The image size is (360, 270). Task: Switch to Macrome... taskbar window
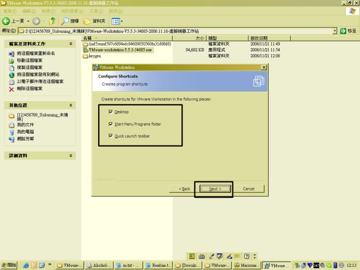pyautogui.click(x=247, y=265)
